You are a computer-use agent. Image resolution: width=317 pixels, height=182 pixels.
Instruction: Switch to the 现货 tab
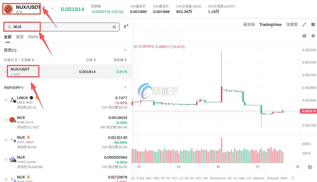[20, 37]
